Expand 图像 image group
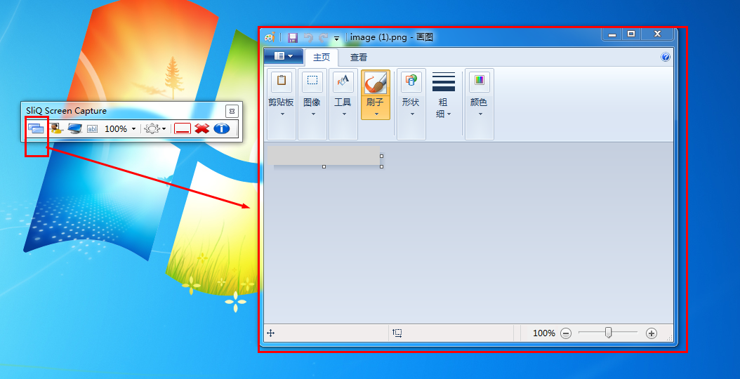The image size is (740, 379). [312, 104]
